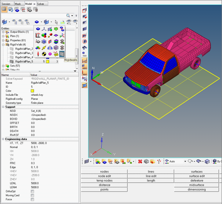Select RigidWallPlan_4 in the tree

(24, 57)
